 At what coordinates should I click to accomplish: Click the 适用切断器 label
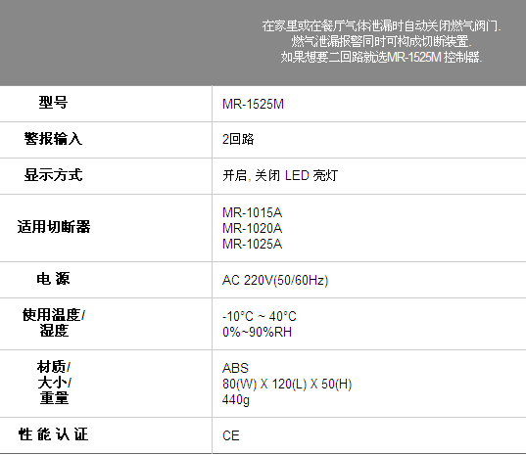(x=54, y=227)
